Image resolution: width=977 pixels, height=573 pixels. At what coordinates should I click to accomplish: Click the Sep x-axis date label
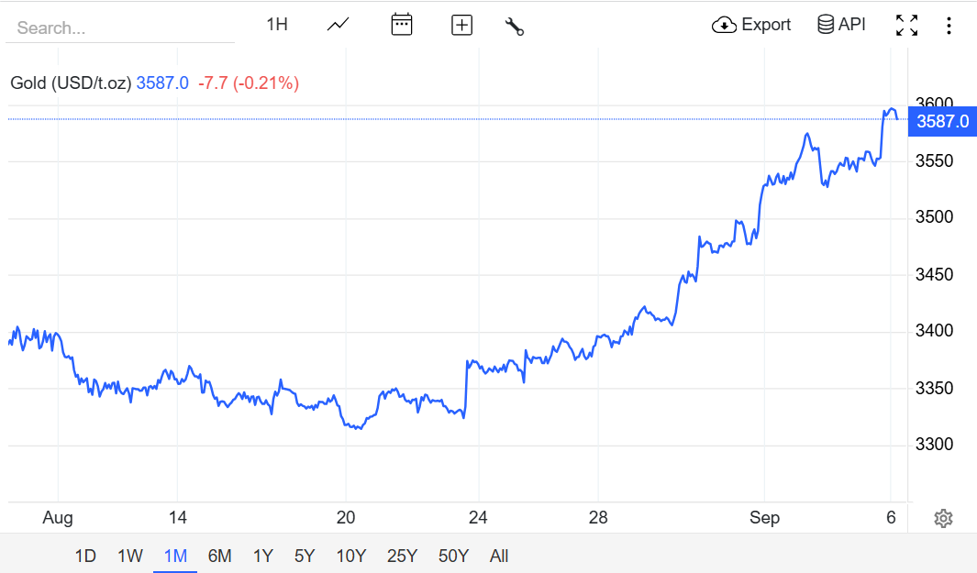click(764, 518)
